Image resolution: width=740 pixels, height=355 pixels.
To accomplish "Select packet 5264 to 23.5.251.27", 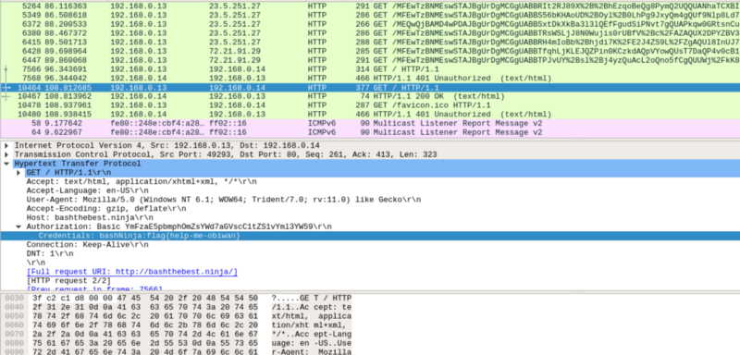I will coord(370,6).
